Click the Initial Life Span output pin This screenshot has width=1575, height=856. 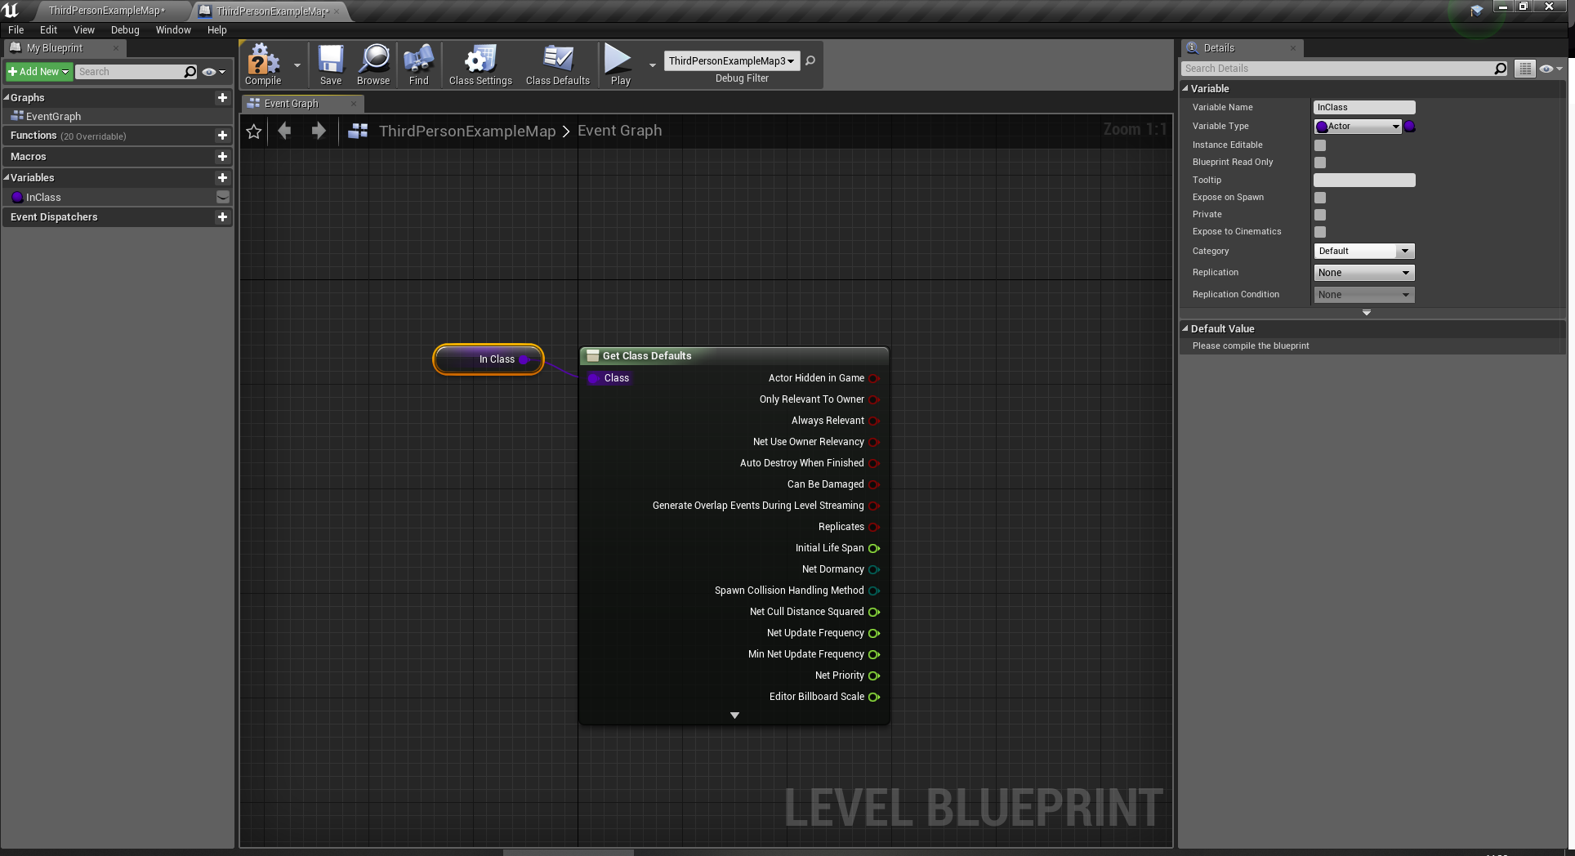873,548
